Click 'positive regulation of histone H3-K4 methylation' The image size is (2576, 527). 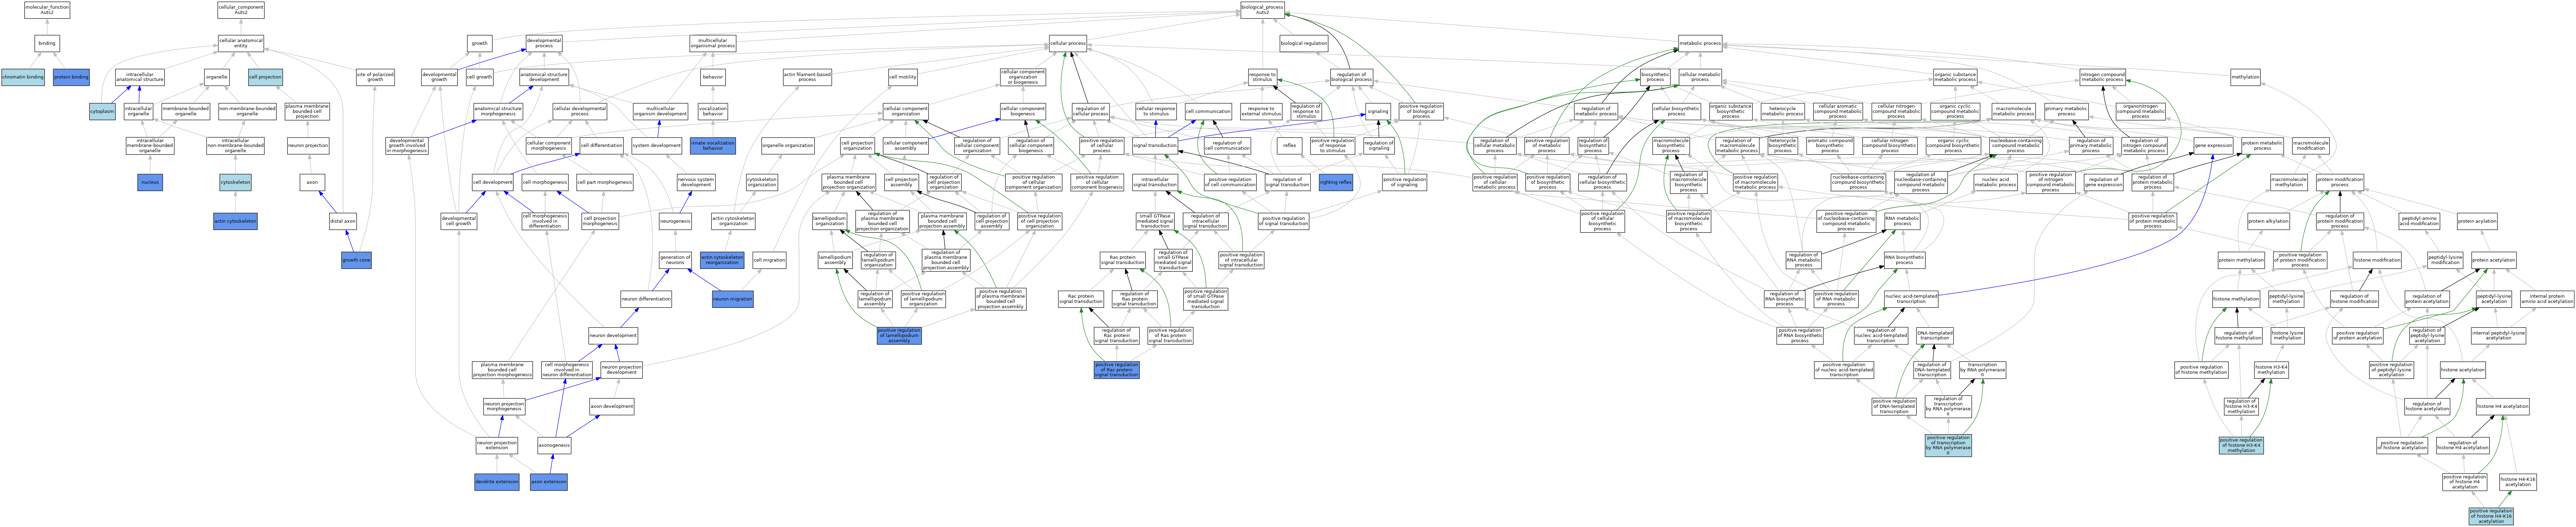[x=2241, y=445]
